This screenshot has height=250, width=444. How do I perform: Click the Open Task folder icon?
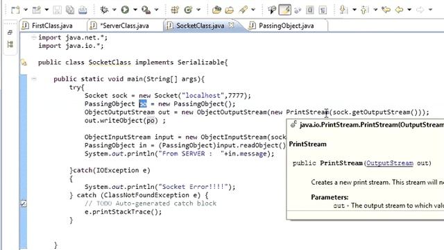pos(230,10)
